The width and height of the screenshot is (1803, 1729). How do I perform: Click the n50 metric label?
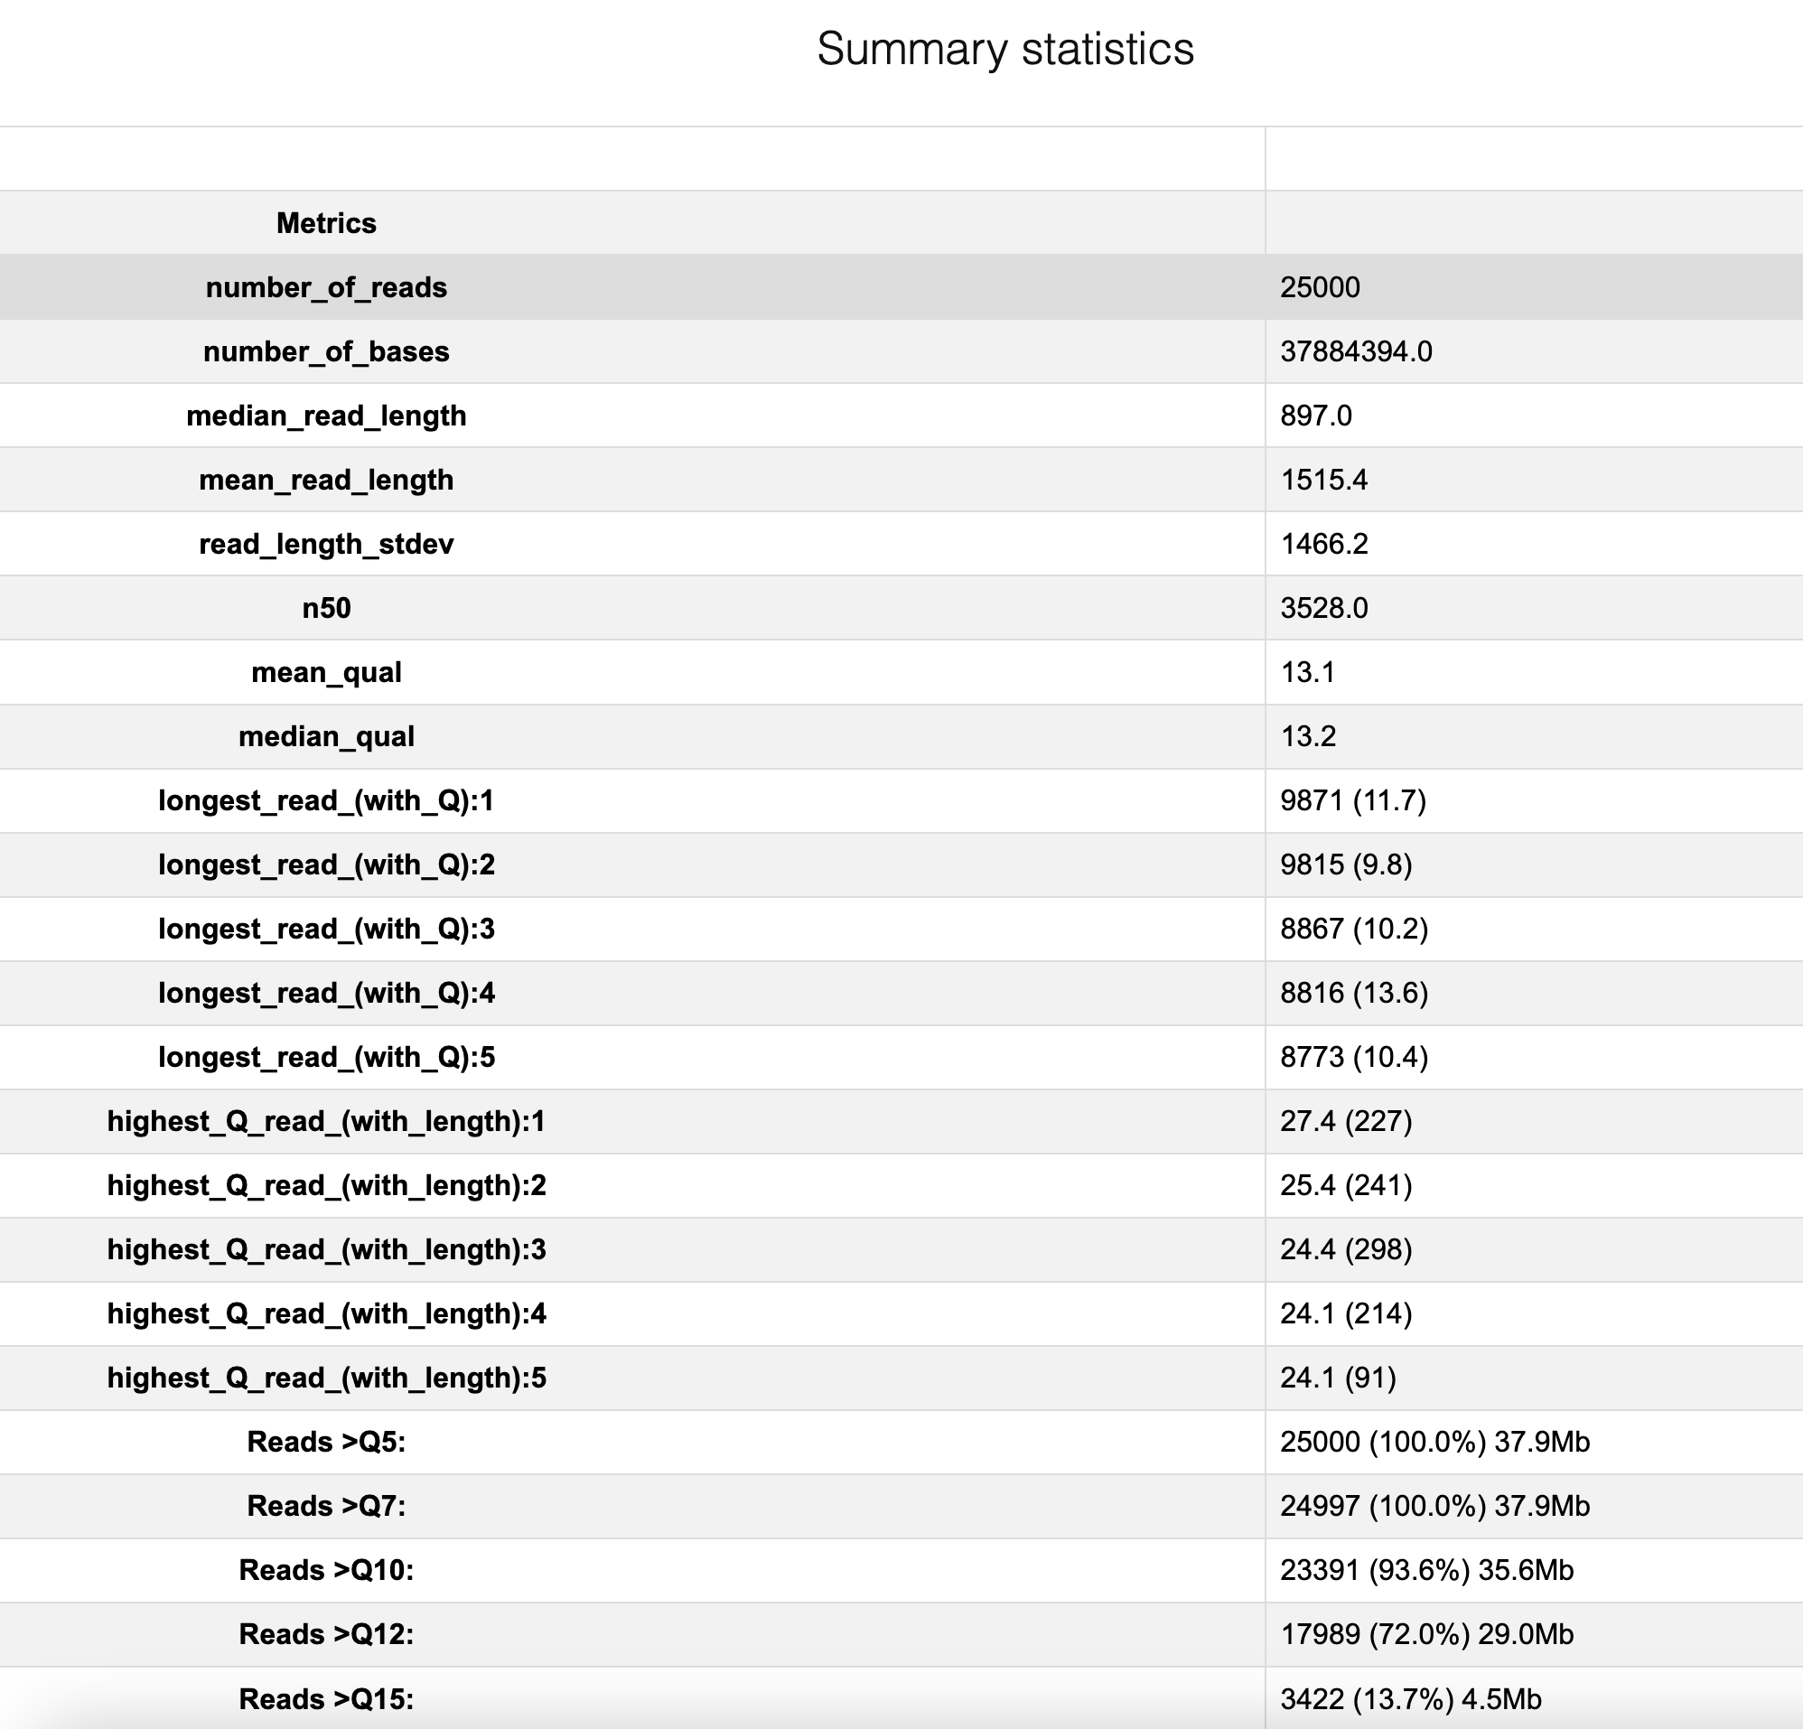(326, 608)
